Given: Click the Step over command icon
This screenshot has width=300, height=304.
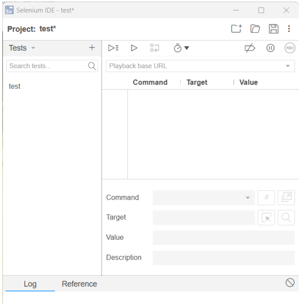Looking at the screenshot, I should 154,48.
